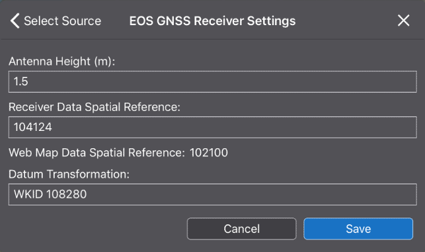Save the receiver settings

[x=358, y=229]
